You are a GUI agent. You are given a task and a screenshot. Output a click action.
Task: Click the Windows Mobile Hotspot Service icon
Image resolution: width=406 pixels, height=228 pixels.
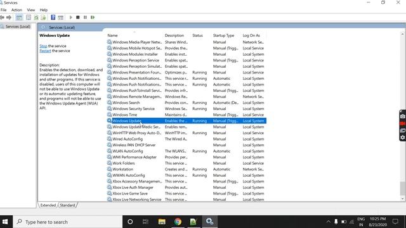[x=109, y=48]
